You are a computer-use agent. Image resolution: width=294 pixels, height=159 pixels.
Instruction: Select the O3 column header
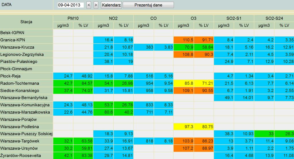(x=193, y=18)
